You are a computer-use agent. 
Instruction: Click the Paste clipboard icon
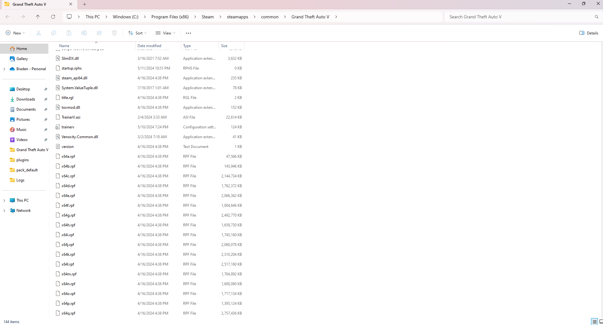pyautogui.click(x=69, y=33)
